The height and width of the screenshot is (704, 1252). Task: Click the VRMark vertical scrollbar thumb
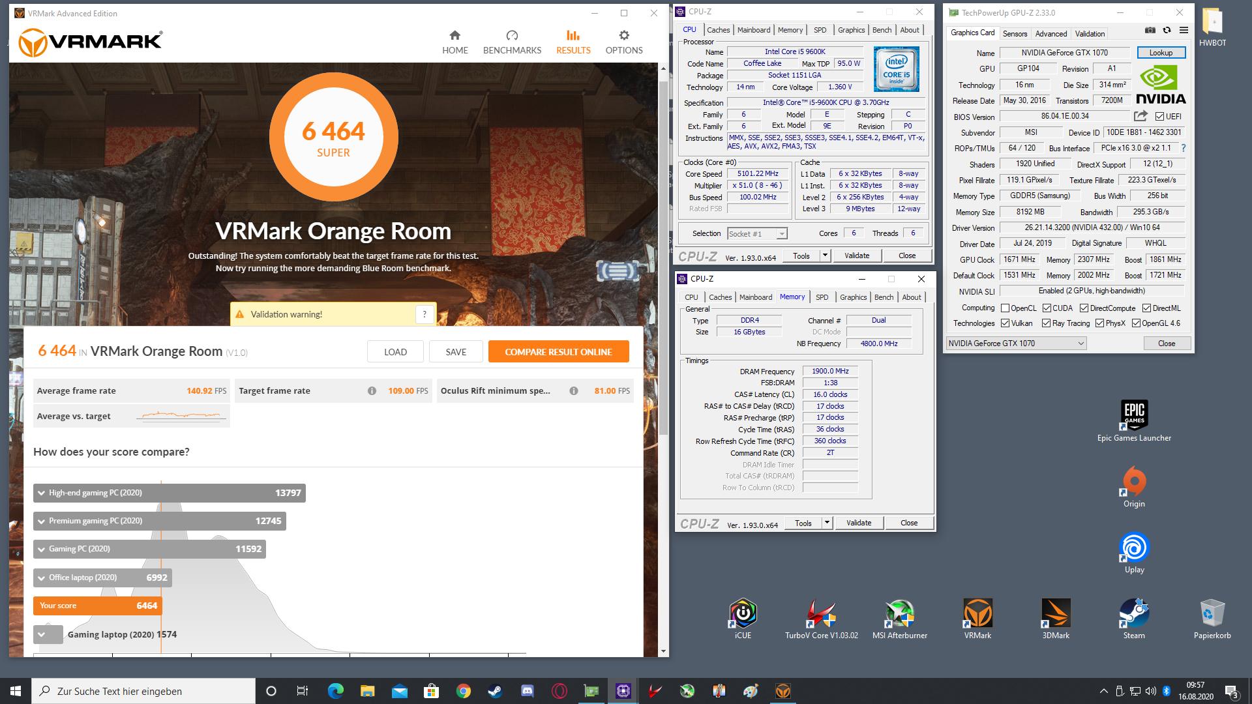(x=663, y=257)
